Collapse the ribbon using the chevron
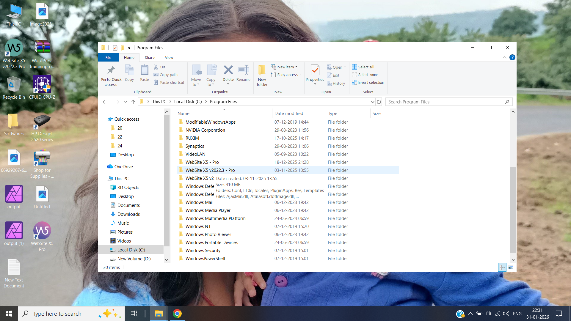Viewport: 571px width, 321px height. click(504, 57)
